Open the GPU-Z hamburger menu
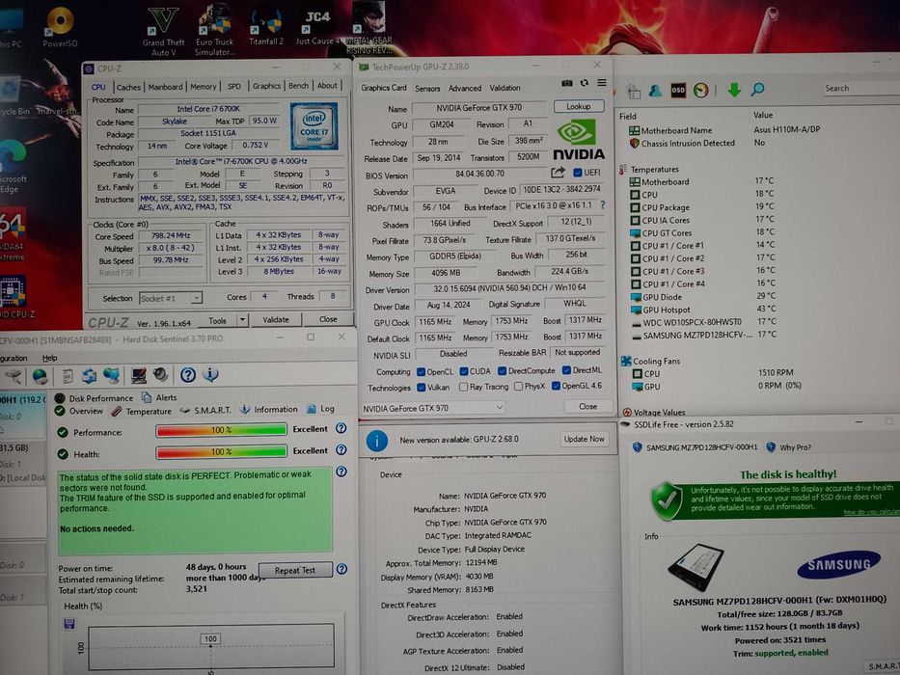The width and height of the screenshot is (900, 675). click(x=602, y=83)
